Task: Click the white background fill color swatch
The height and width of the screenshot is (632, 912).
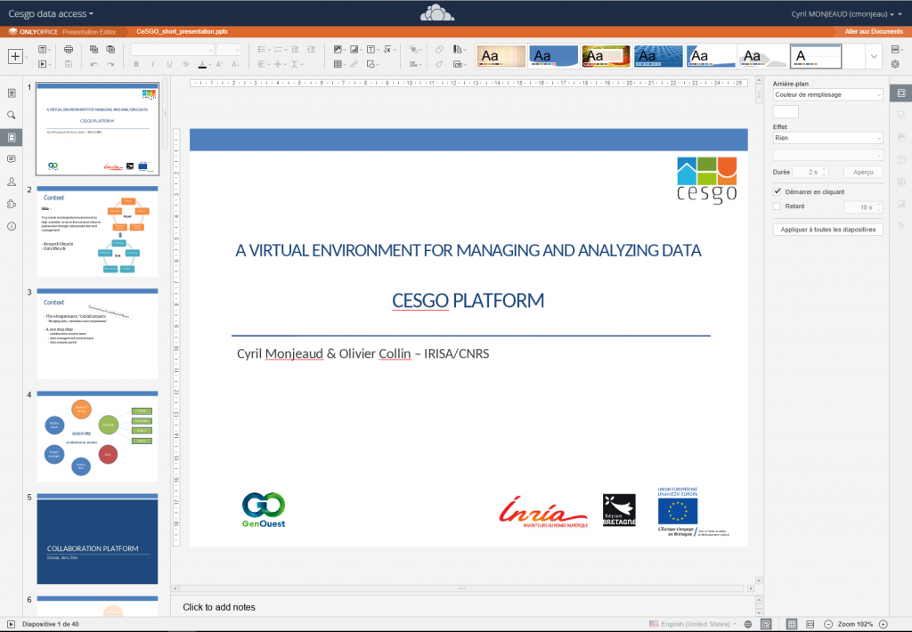Action: coord(786,111)
